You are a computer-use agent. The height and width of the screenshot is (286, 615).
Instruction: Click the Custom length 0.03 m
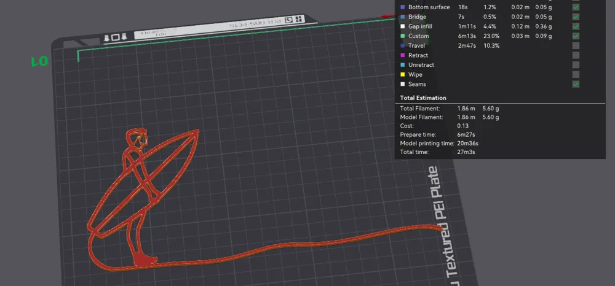point(520,36)
